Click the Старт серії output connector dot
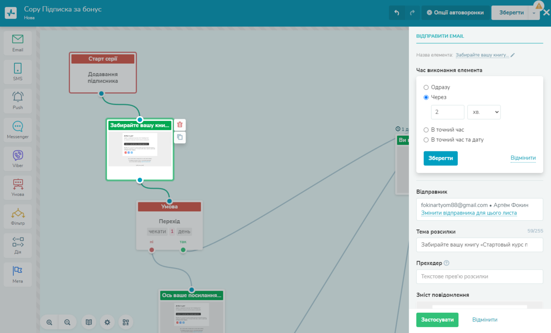This screenshot has height=333, width=551. [x=101, y=94]
